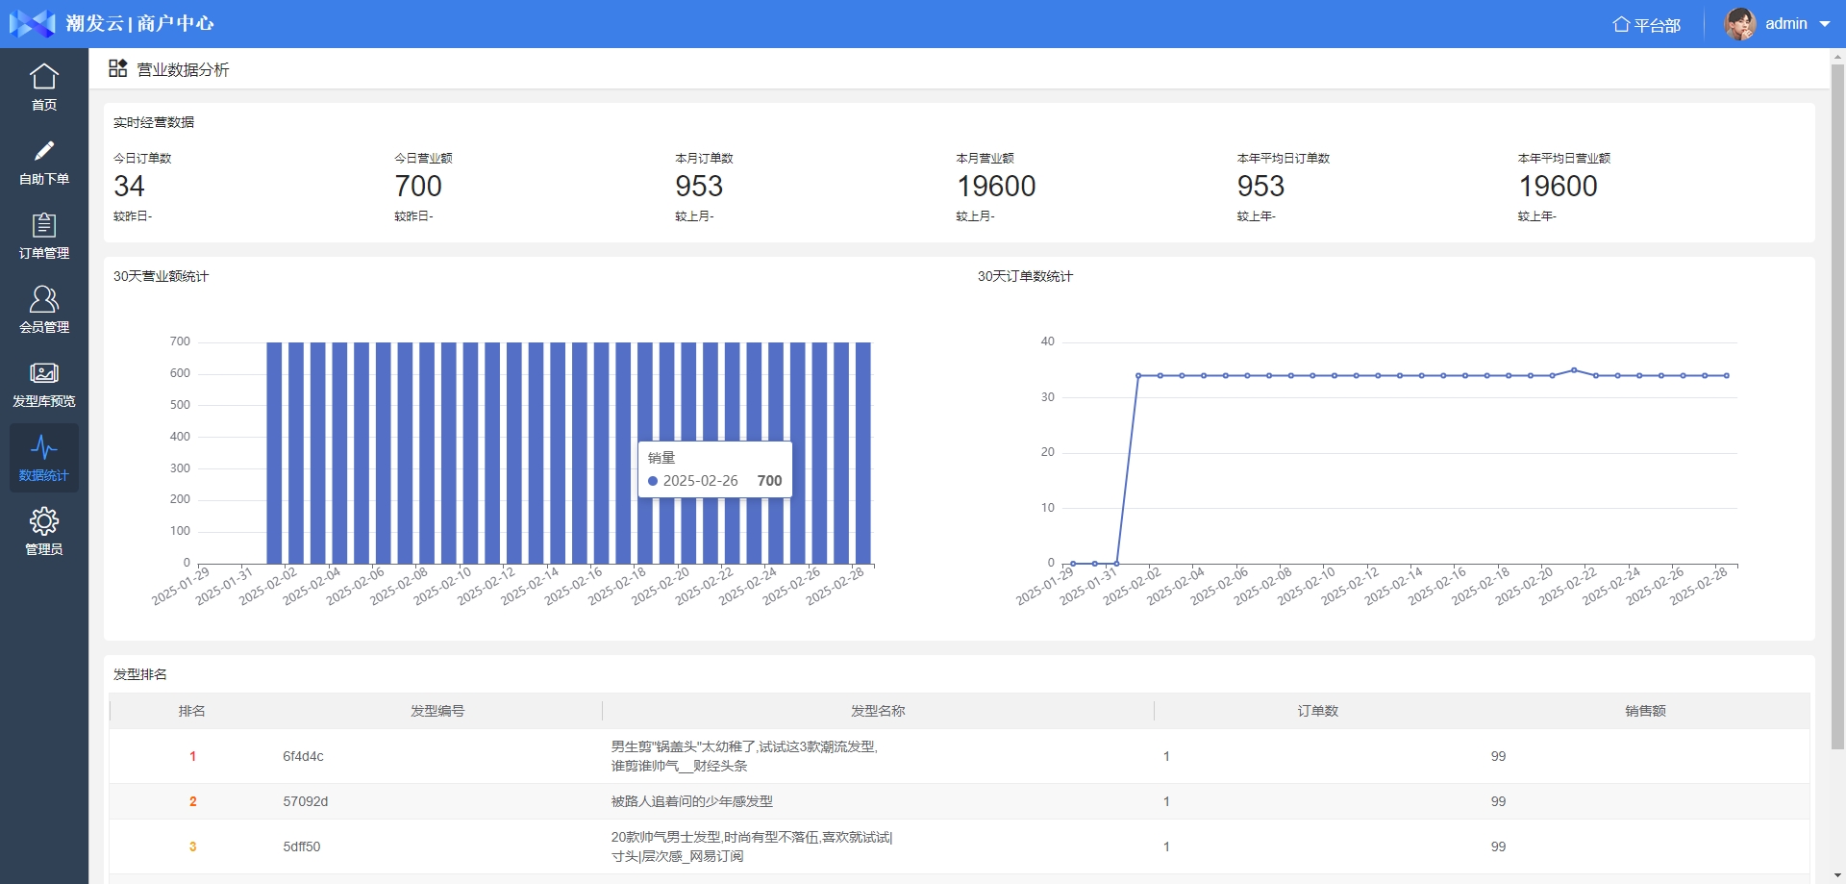Viewport: 1846px width, 884px height.
Task: Click the 订单数 column header
Action: 1317,711
